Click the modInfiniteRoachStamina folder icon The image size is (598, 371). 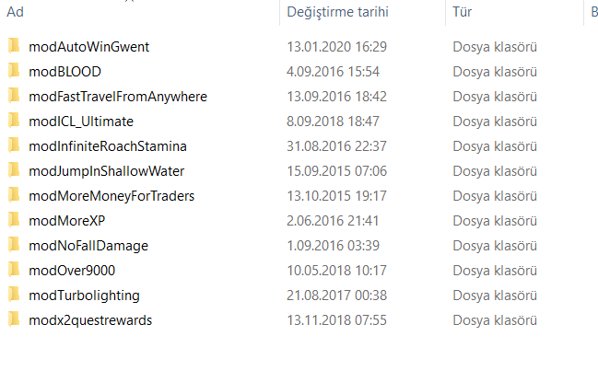[x=14, y=145]
